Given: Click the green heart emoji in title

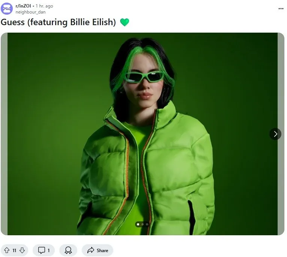Looking at the screenshot, I should tap(125, 23).
